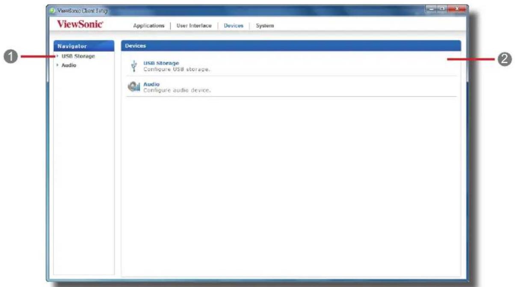Click the Navigator panel header
Screen dimensions: 515x287
(84, 46)
